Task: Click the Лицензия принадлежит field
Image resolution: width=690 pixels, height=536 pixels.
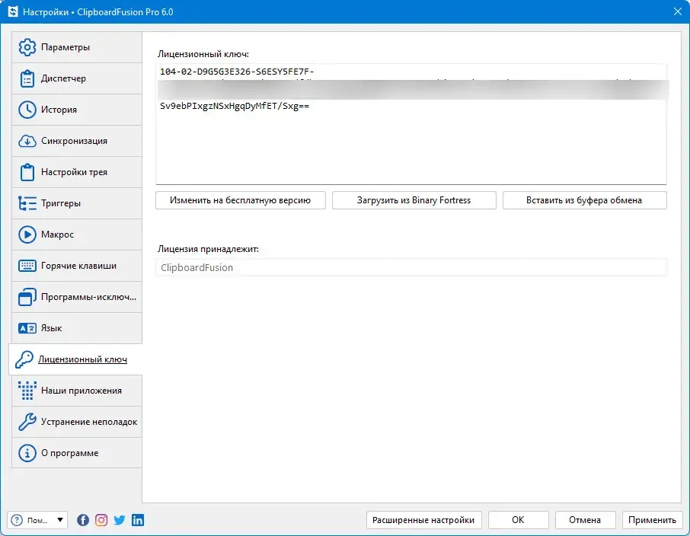Action: tap(411, 267)
